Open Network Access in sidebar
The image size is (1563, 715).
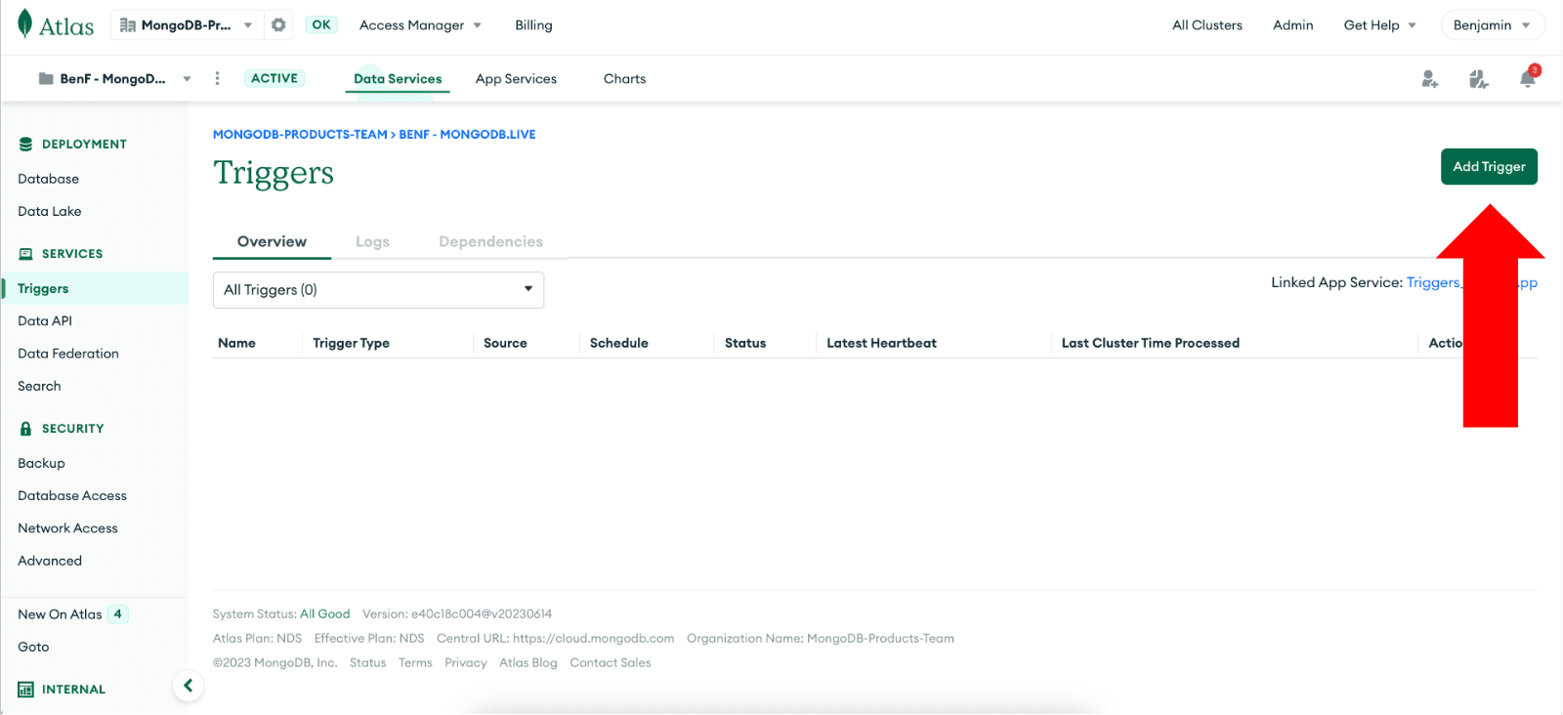(x=67, y=528)
